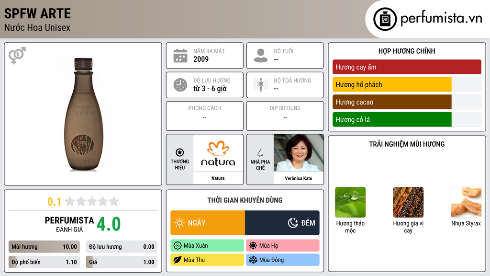Screen dimensions: 490x276
Task: Open the Verônica Kato perfumer photo
Action: pos(299,153)
